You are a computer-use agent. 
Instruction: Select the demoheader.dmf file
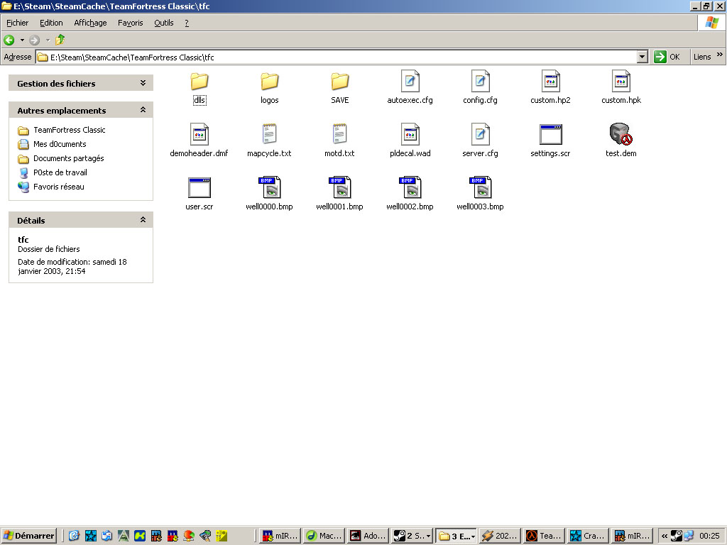(x=199, y=141)
